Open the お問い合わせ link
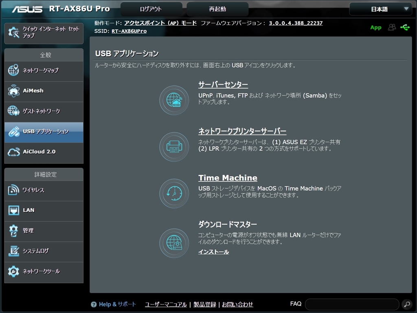 237,304
